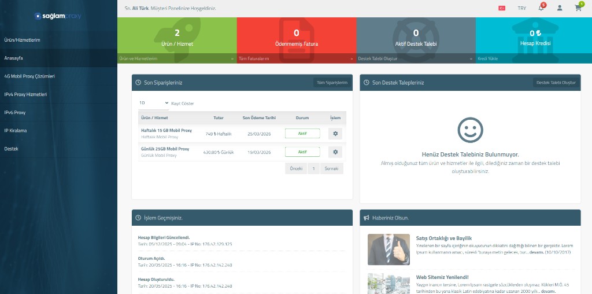Select IPv6 Proxy from sidebar menu
The height and width of the screenshot is (294, 592).
click(15, 112)
